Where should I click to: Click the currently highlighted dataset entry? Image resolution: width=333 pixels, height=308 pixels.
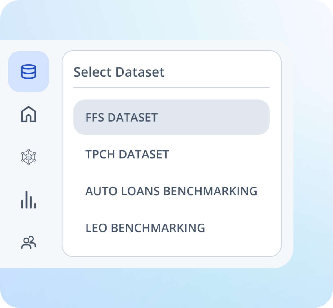(x=171, y=117)
